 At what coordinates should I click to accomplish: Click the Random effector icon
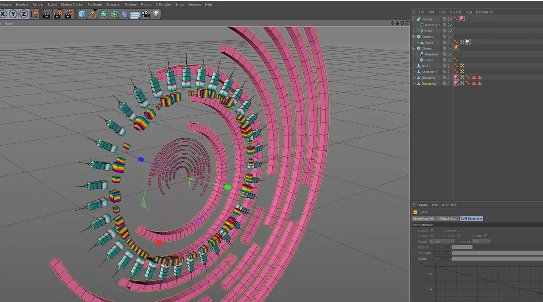[x=422, y=54]
